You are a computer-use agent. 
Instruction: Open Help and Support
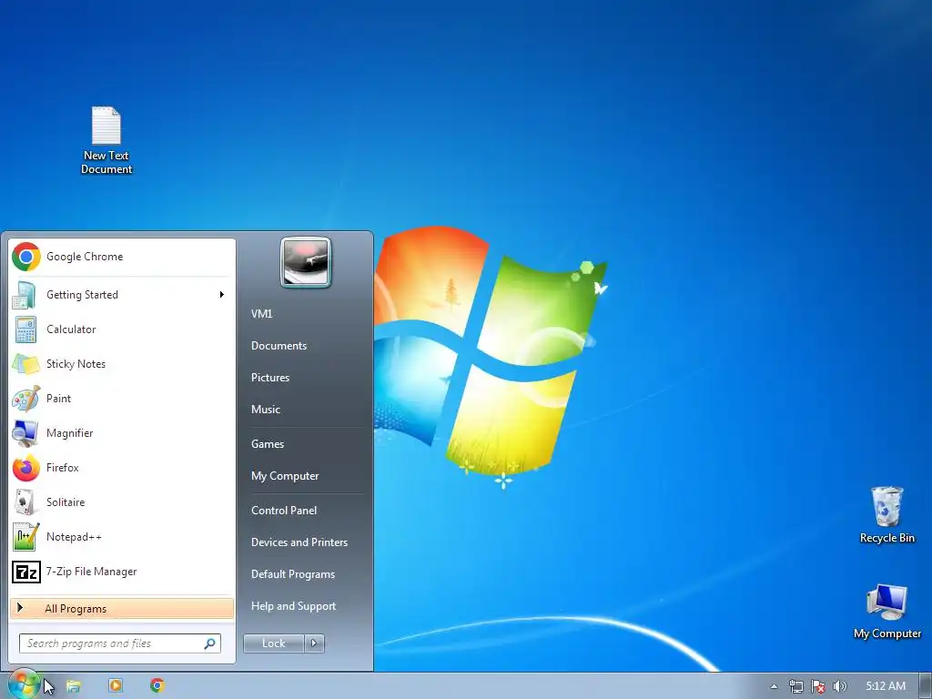pos(293,606)
